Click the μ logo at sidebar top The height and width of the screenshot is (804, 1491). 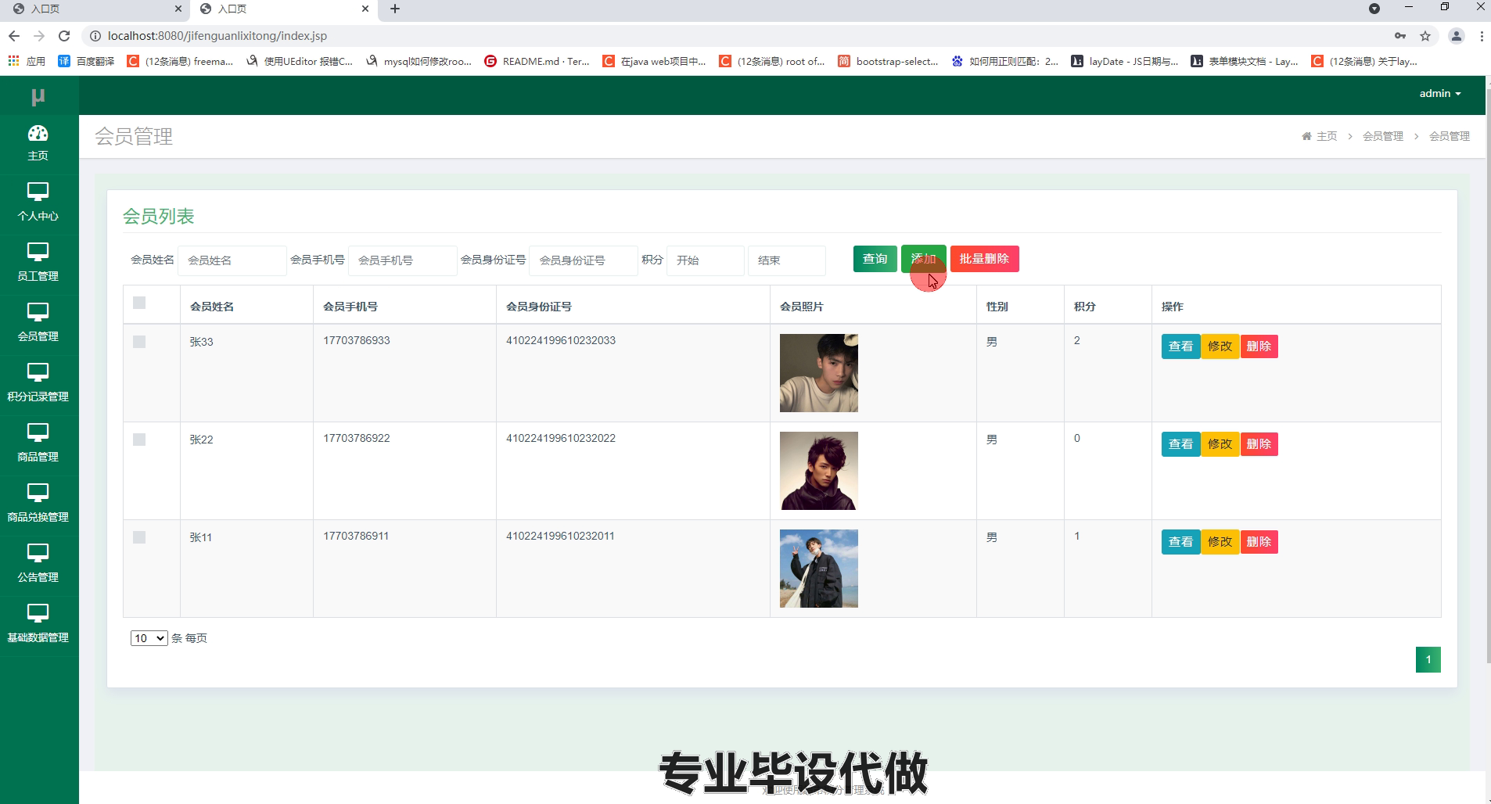point(38,96)
